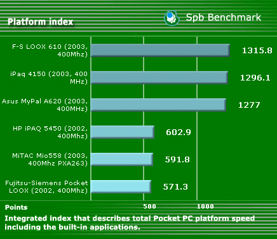This screenshot has height=239, width=277.
Task: Select the 591.8 score value
Action: click(177, 160)
